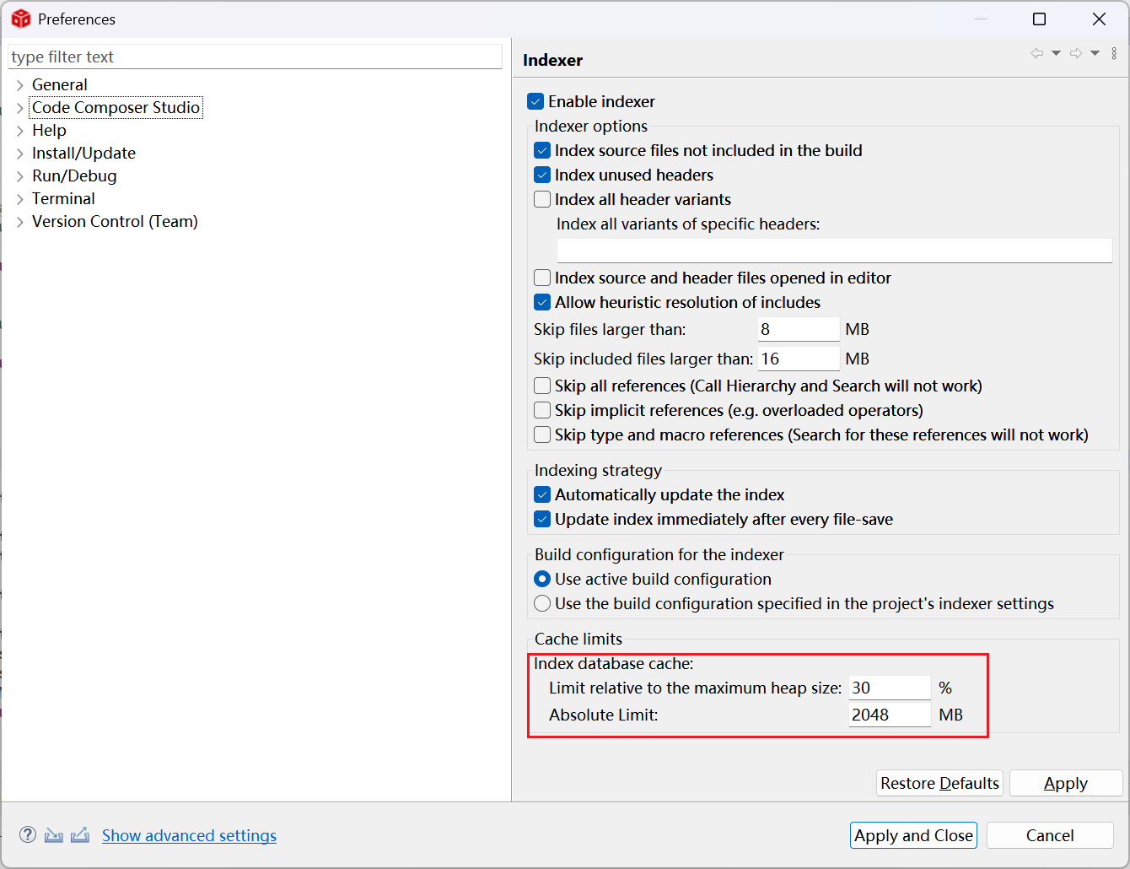Image resolution: width=1130 pixels, height=869 pixels.
Task: Click Apply and Close button
Action: pyautogui.click(x=913, y=835)
